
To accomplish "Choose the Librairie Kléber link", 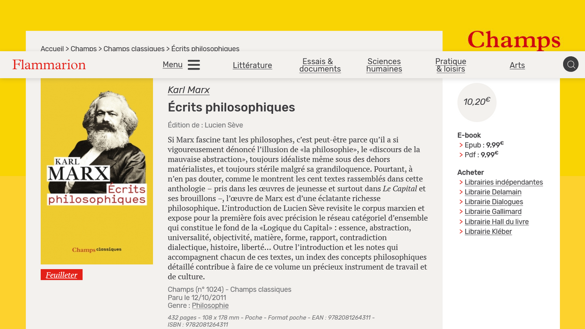I will pos(488,232).
